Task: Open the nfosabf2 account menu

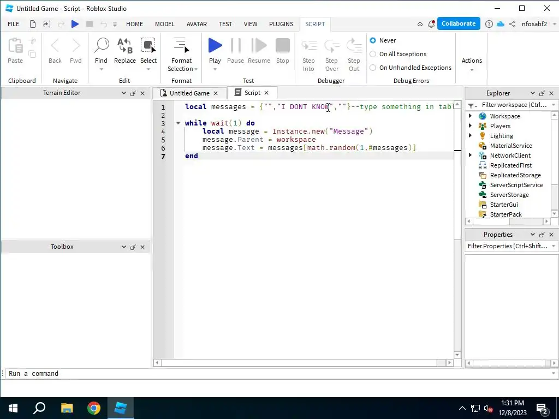Action: [538, 24]
